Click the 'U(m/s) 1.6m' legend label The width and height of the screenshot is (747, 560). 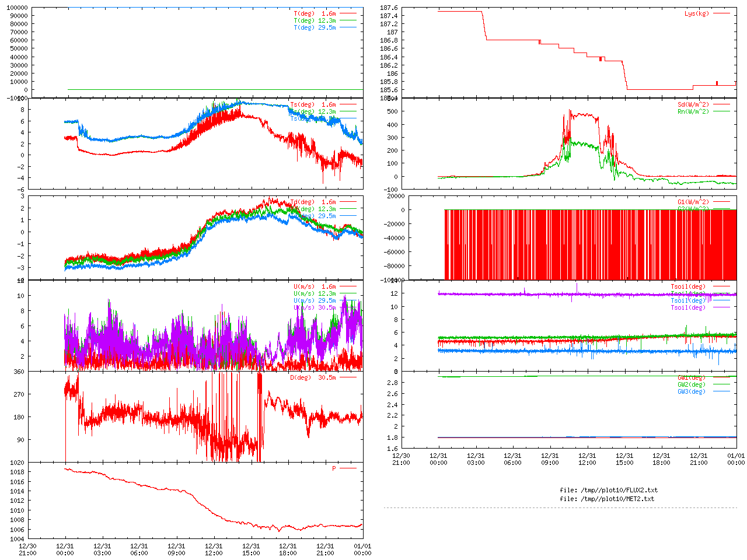coord(315,286)
